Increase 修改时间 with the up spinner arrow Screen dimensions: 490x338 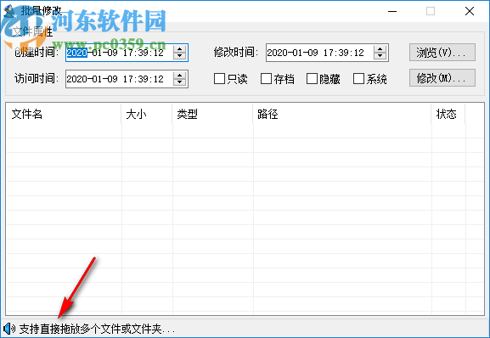point(380,48)
